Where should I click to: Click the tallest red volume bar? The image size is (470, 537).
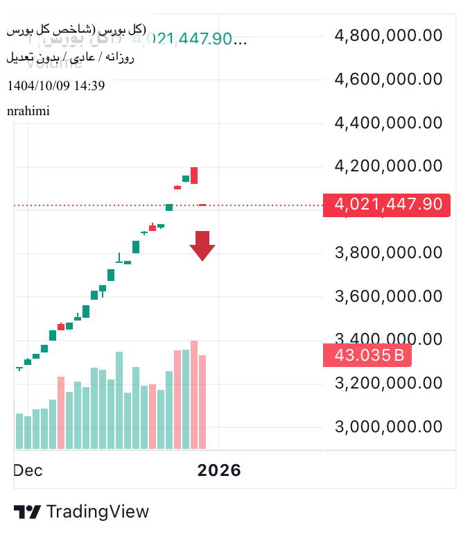coord(194,394)
